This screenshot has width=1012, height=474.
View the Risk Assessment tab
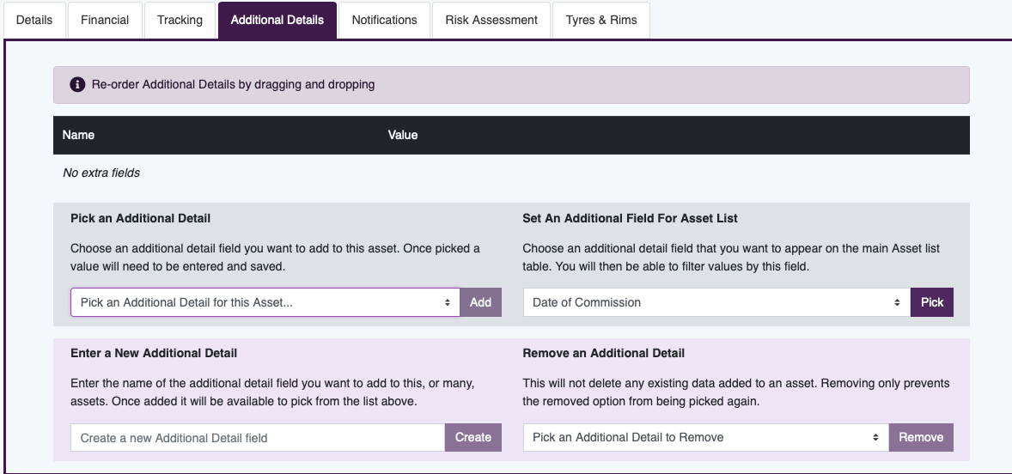pyautogui.click(x=491, y=20)
